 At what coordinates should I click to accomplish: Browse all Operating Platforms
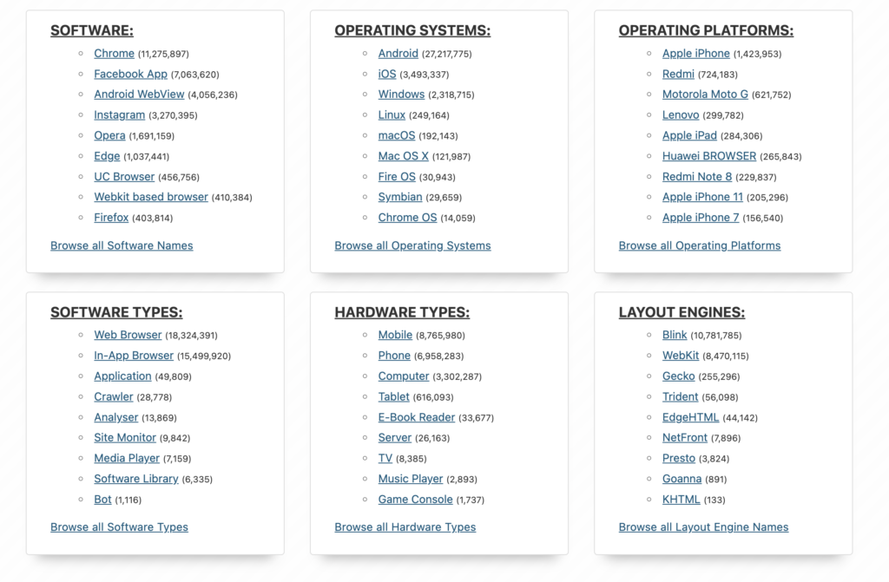[700, 245]
